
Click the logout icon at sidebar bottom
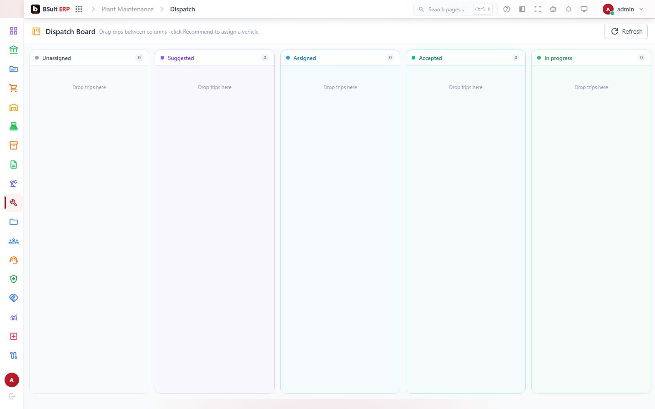click(x=12, y=396)
